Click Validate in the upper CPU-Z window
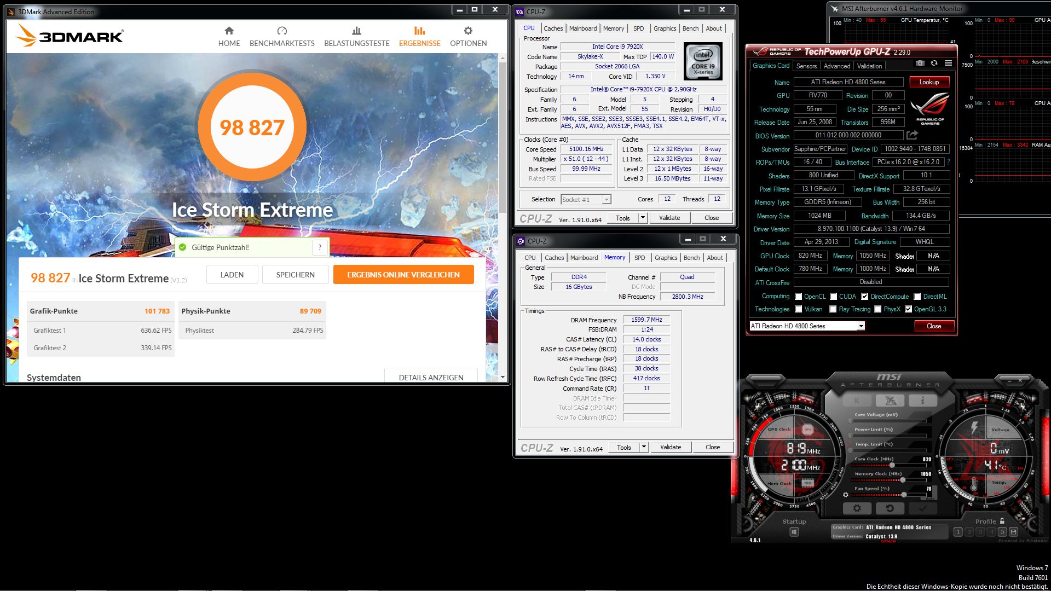The width and height of the screenshot is (1051, 591). click(x=669, y=218)
